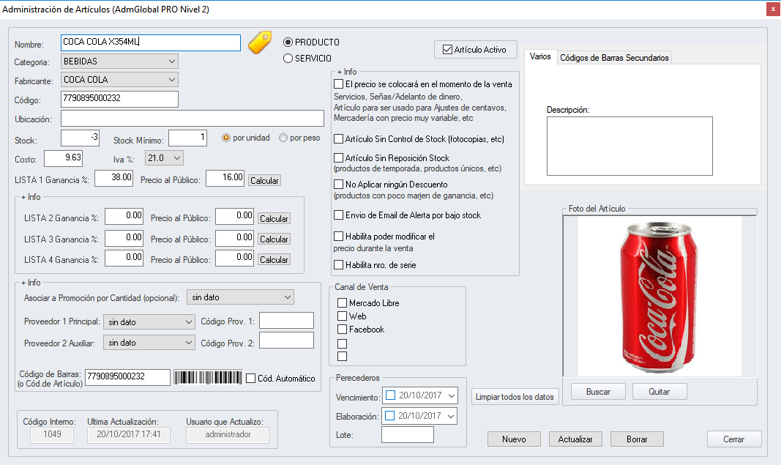
Task: Click the Limpiar todos los datos button
Action: 515,397
